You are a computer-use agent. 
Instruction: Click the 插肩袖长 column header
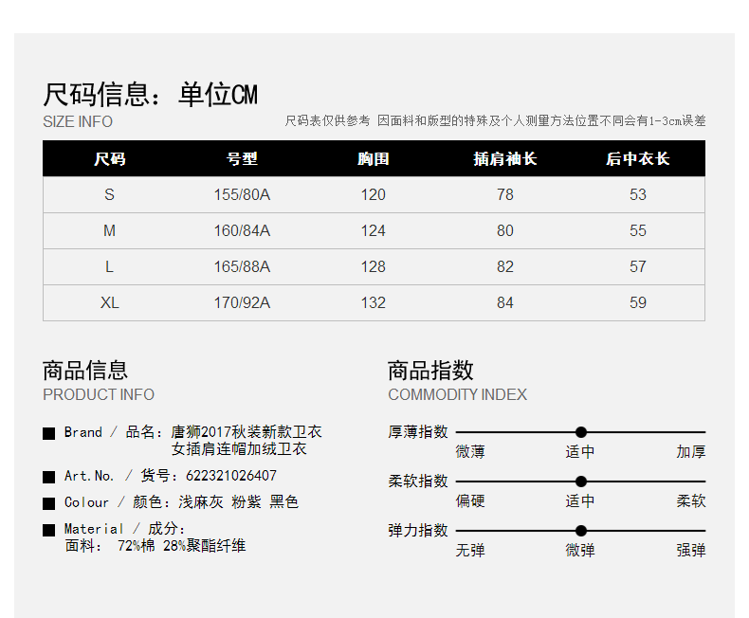click(505, 158)
